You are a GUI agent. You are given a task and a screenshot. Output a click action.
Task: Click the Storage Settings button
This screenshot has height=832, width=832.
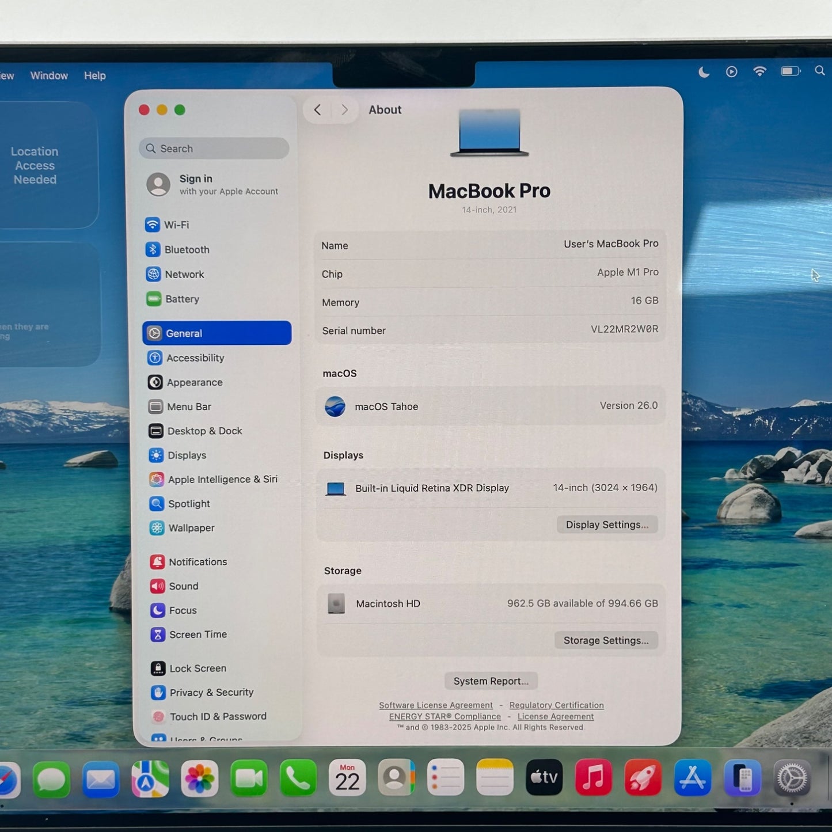606,640
